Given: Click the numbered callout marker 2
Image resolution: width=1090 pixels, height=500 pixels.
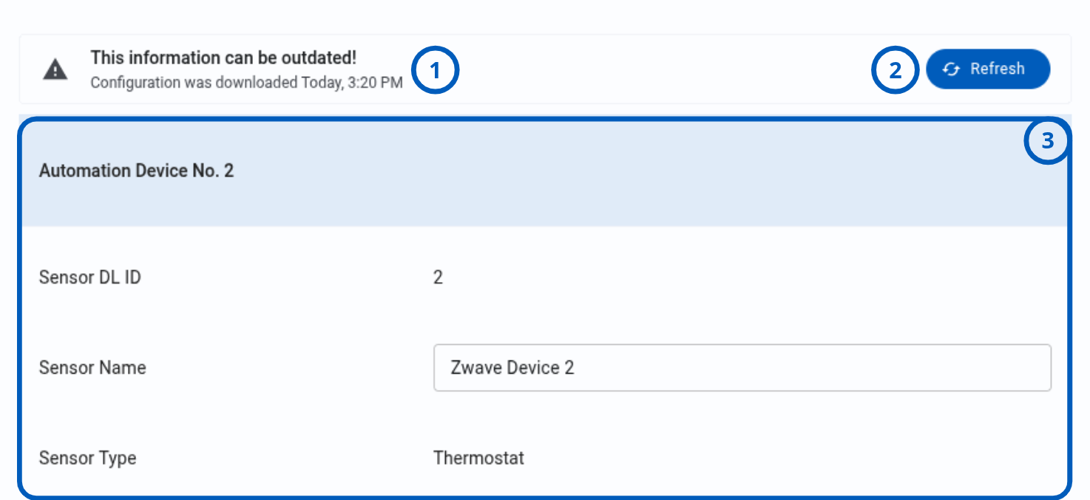Looking at the screenshot, I should (x=896, y=71).
